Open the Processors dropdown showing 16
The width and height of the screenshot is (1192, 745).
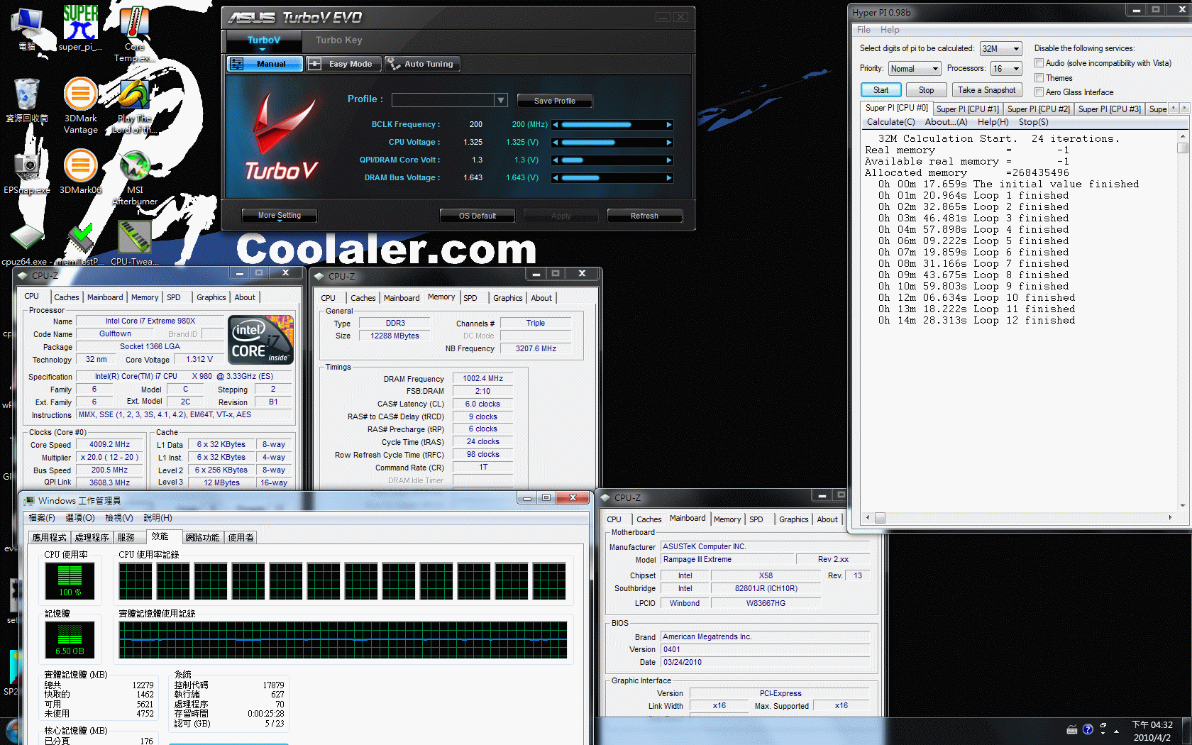pos(1007,69)
